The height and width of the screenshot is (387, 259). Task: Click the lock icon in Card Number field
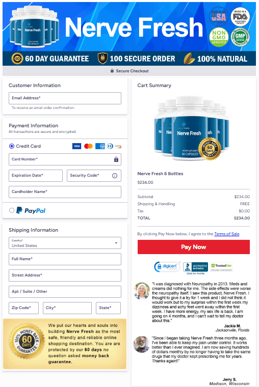tap(116, 159)
